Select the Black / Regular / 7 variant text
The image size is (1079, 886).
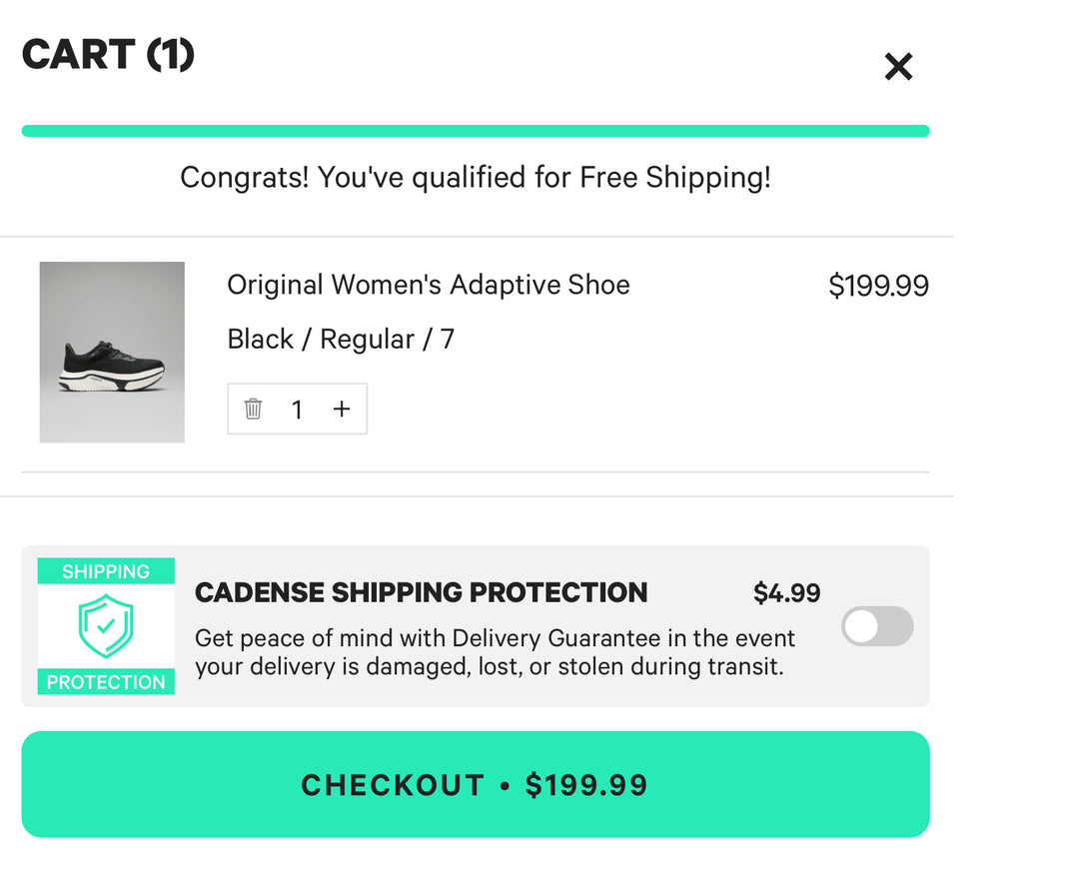pos(341,339)
